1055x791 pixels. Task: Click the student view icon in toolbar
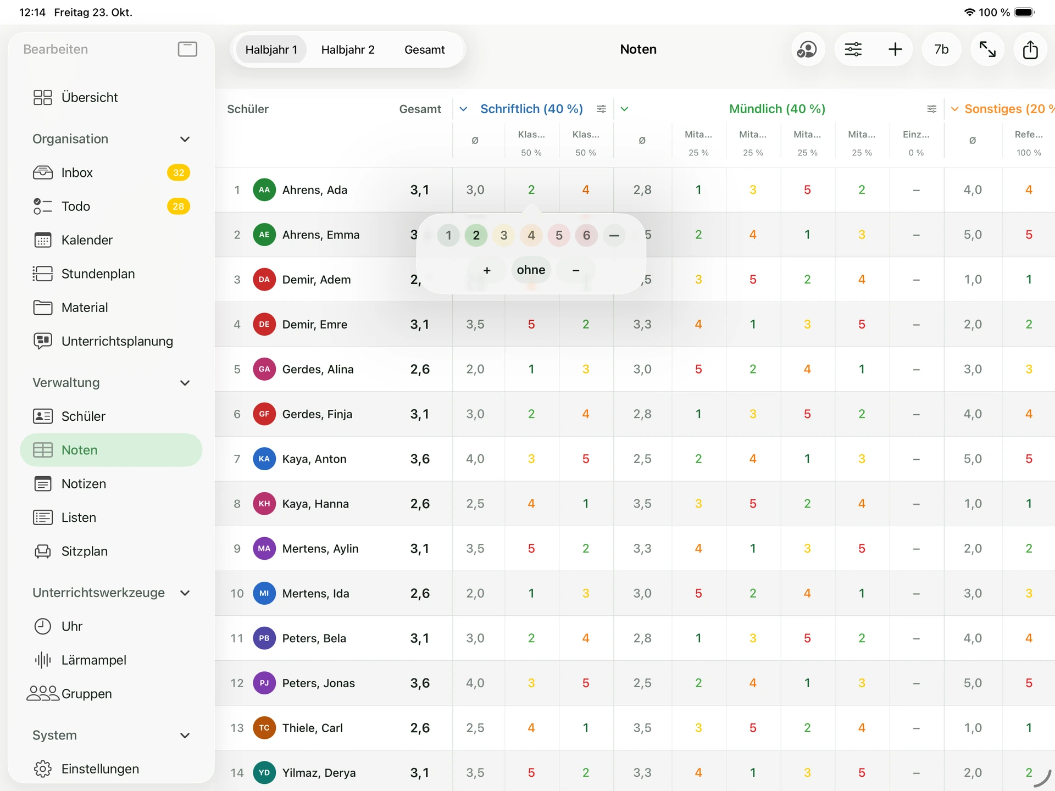(808, 49)
